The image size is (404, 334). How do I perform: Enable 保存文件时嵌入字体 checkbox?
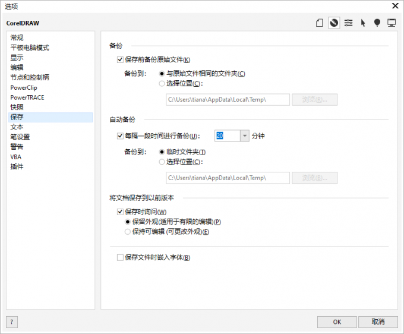[120, 257]
